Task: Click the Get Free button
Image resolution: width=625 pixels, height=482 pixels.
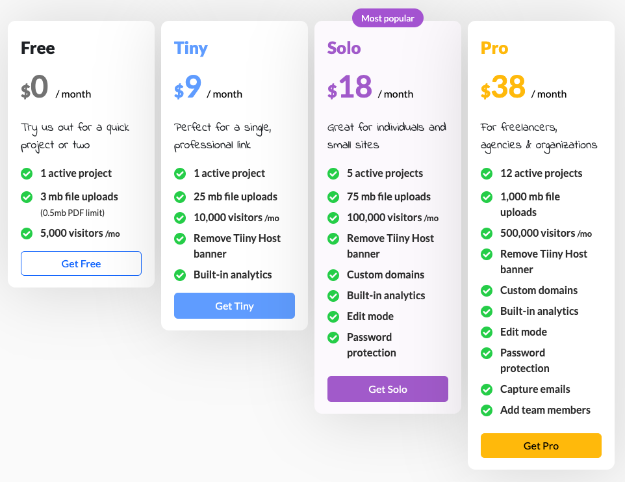Action: click(x=81, y=263)
